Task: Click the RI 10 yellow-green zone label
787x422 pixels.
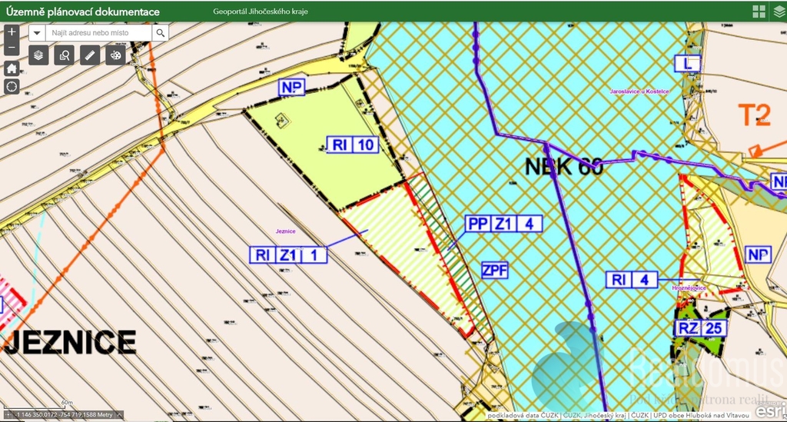Action: [x=353, y=145]
